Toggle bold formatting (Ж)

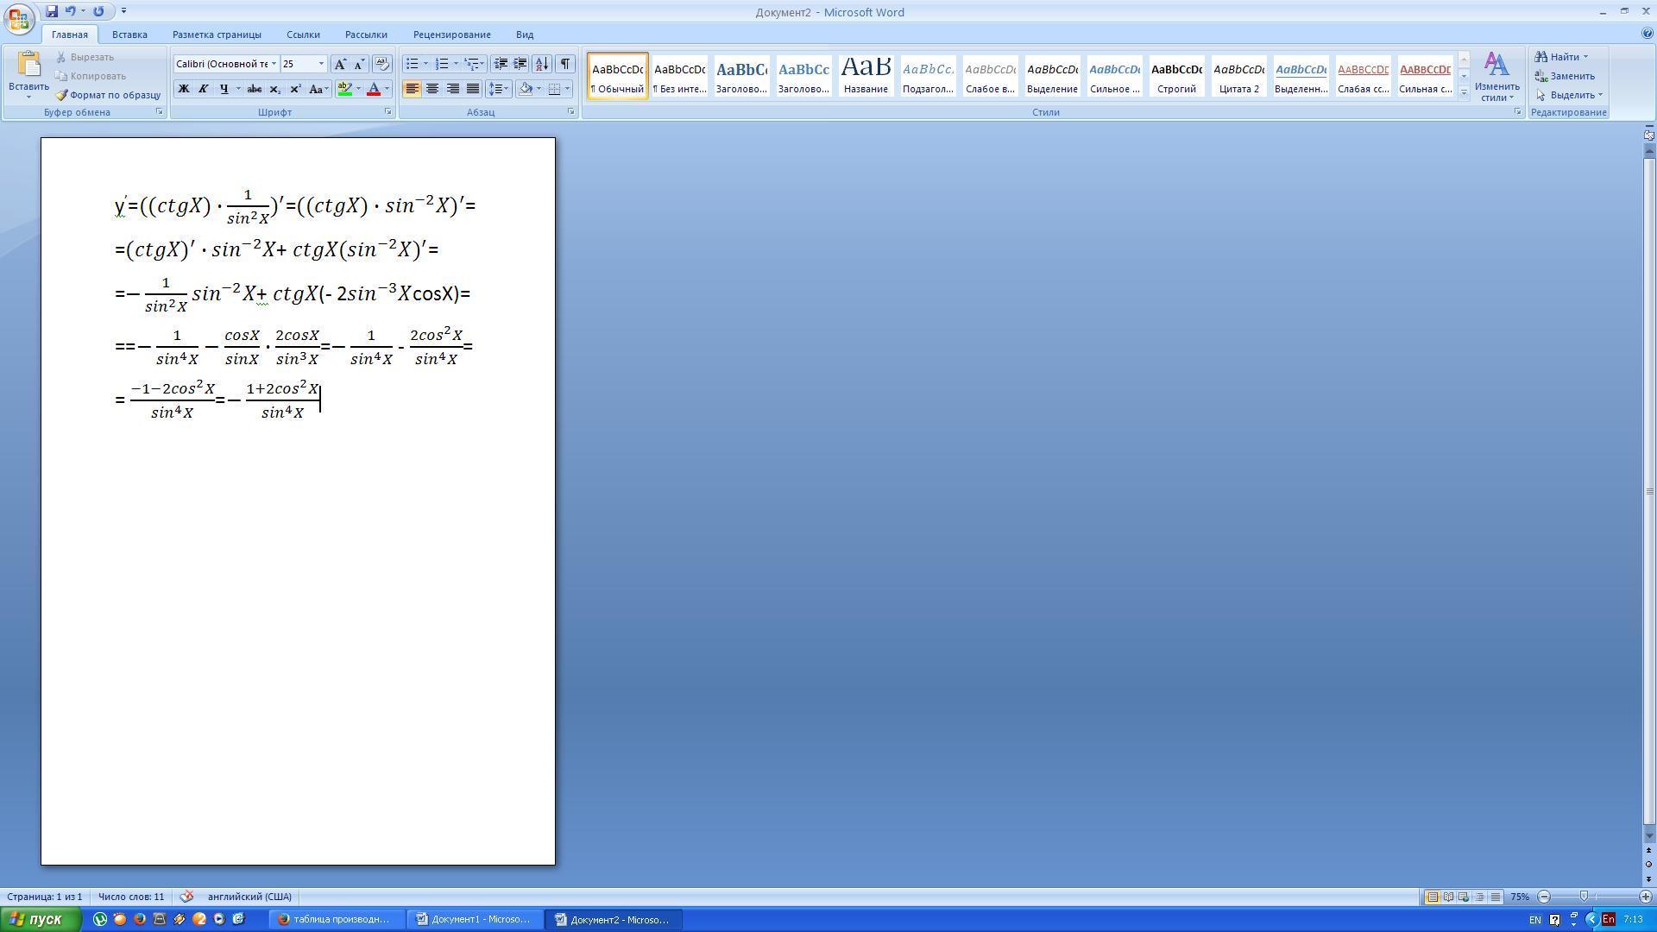pyautogui.click(x=183, y=89)
